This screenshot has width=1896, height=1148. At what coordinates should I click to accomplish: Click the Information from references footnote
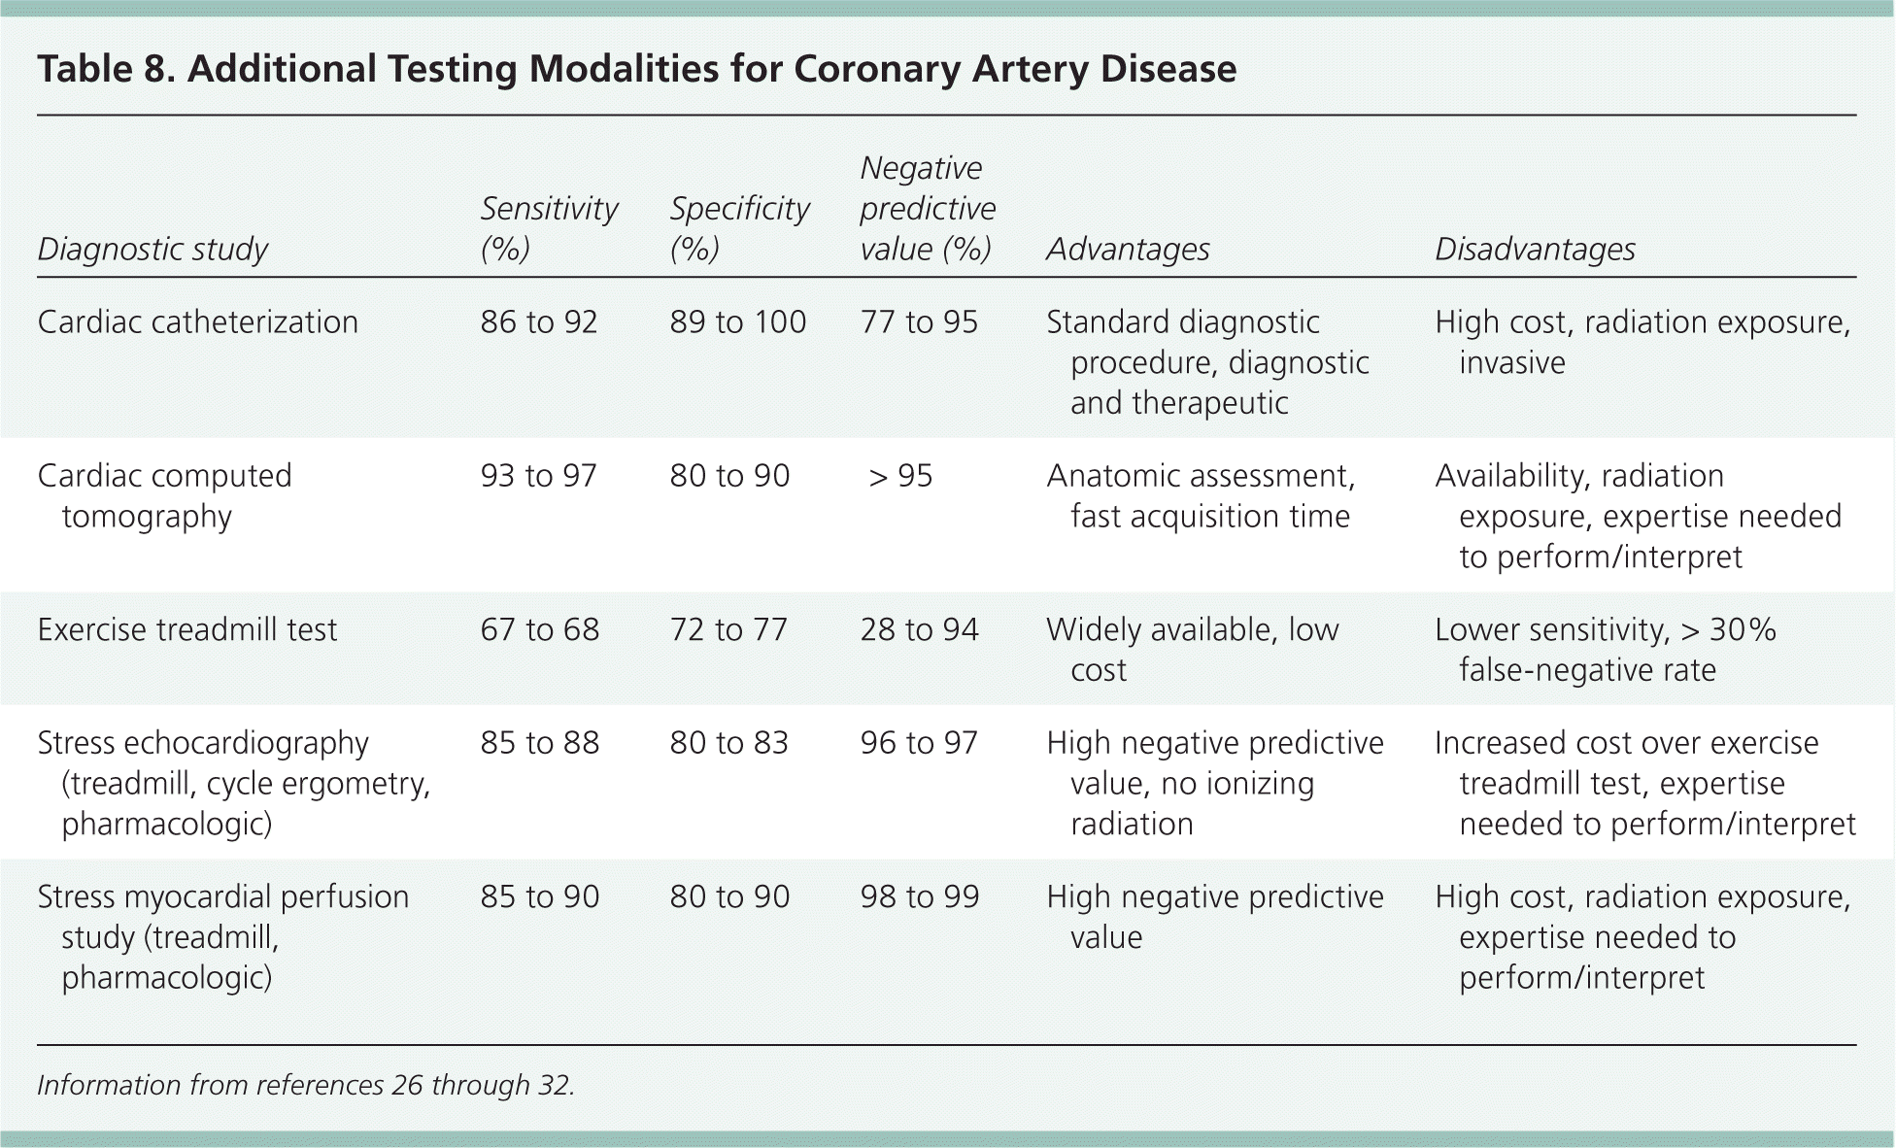coord(306,1085)
